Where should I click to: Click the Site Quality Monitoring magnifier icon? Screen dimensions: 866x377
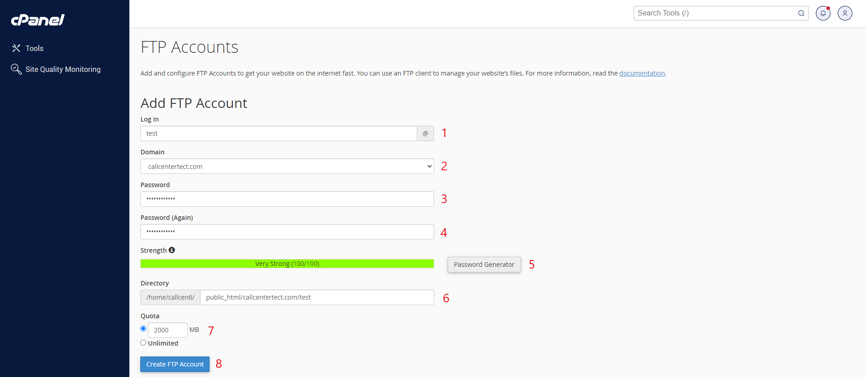coord(16,69)
